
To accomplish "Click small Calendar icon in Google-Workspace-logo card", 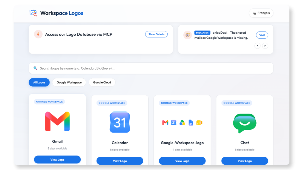I will click(x=174, y=122).
